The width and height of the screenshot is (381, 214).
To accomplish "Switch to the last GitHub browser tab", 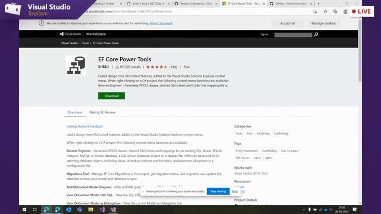I will point(291,4).
